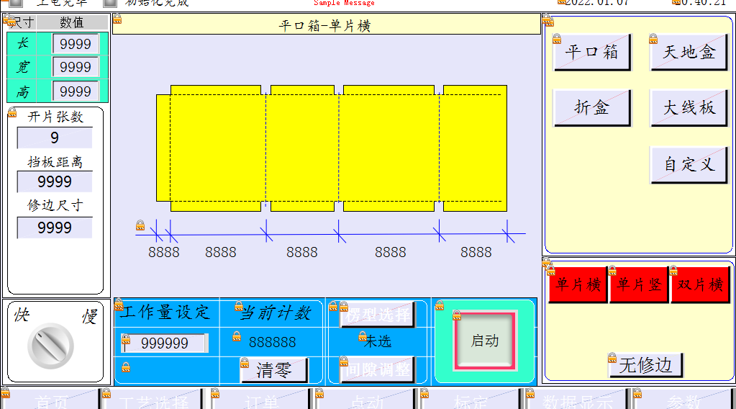Click the lock icon on 清零 button
This screenshot has height=409, width=736.
(245, 363)
